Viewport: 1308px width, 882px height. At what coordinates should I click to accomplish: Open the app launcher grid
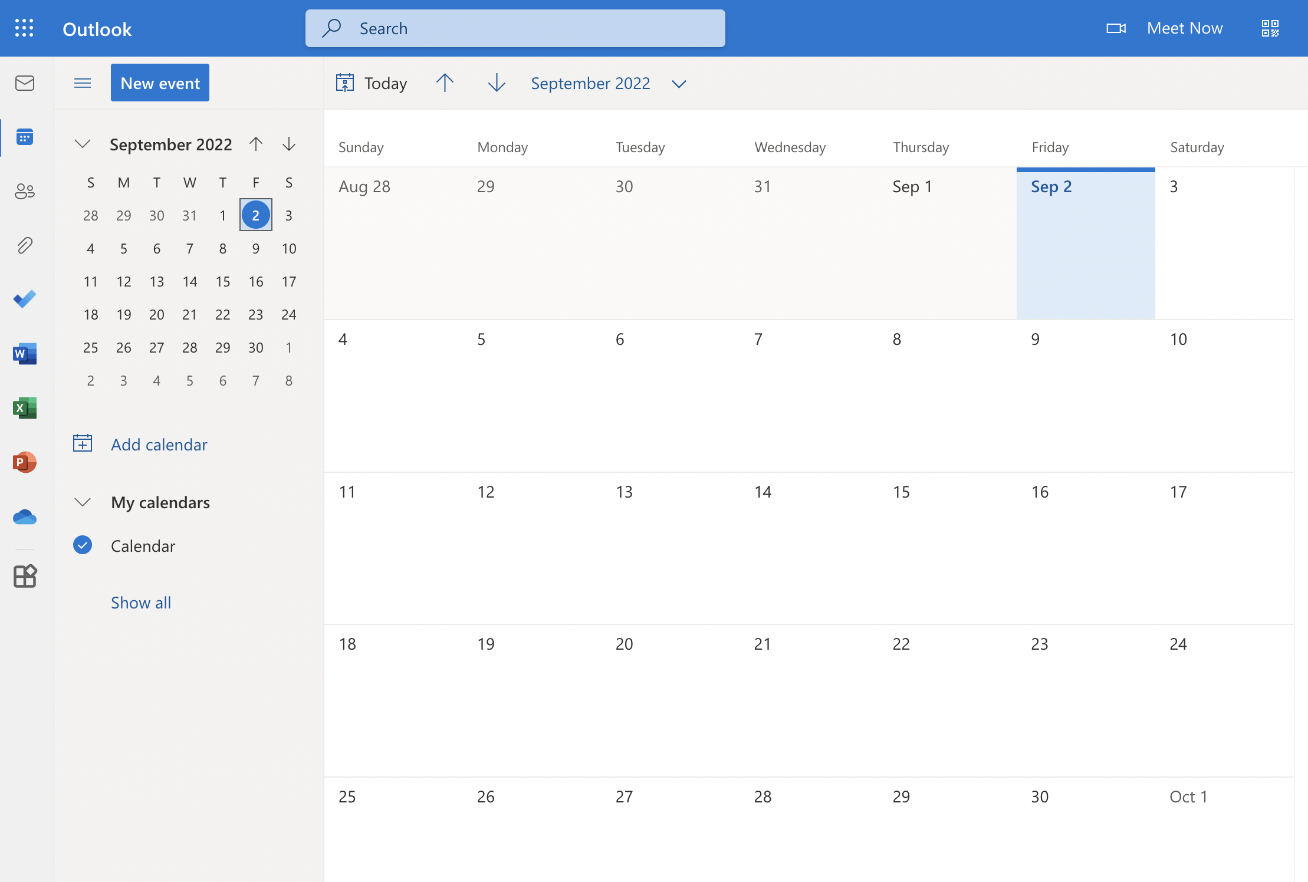click(x=24, y=28)
